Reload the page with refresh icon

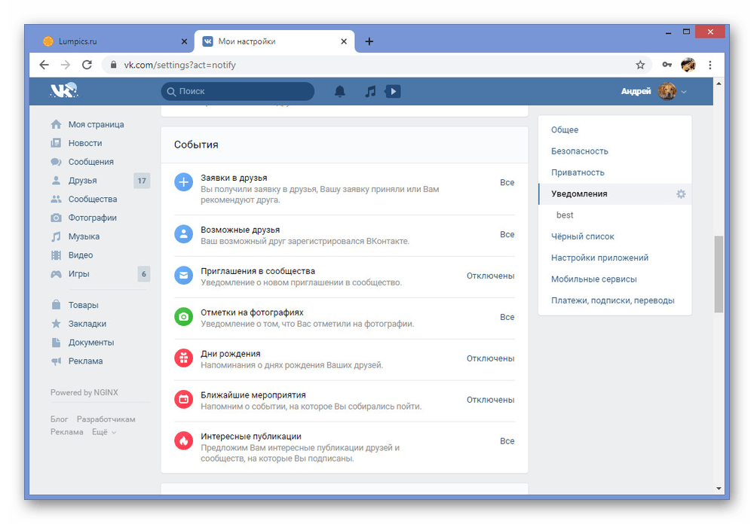(87, 65)
